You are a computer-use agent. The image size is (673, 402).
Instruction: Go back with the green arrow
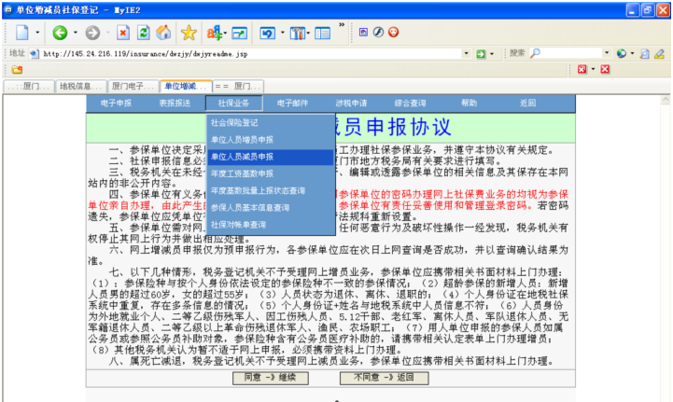[60, 33]
